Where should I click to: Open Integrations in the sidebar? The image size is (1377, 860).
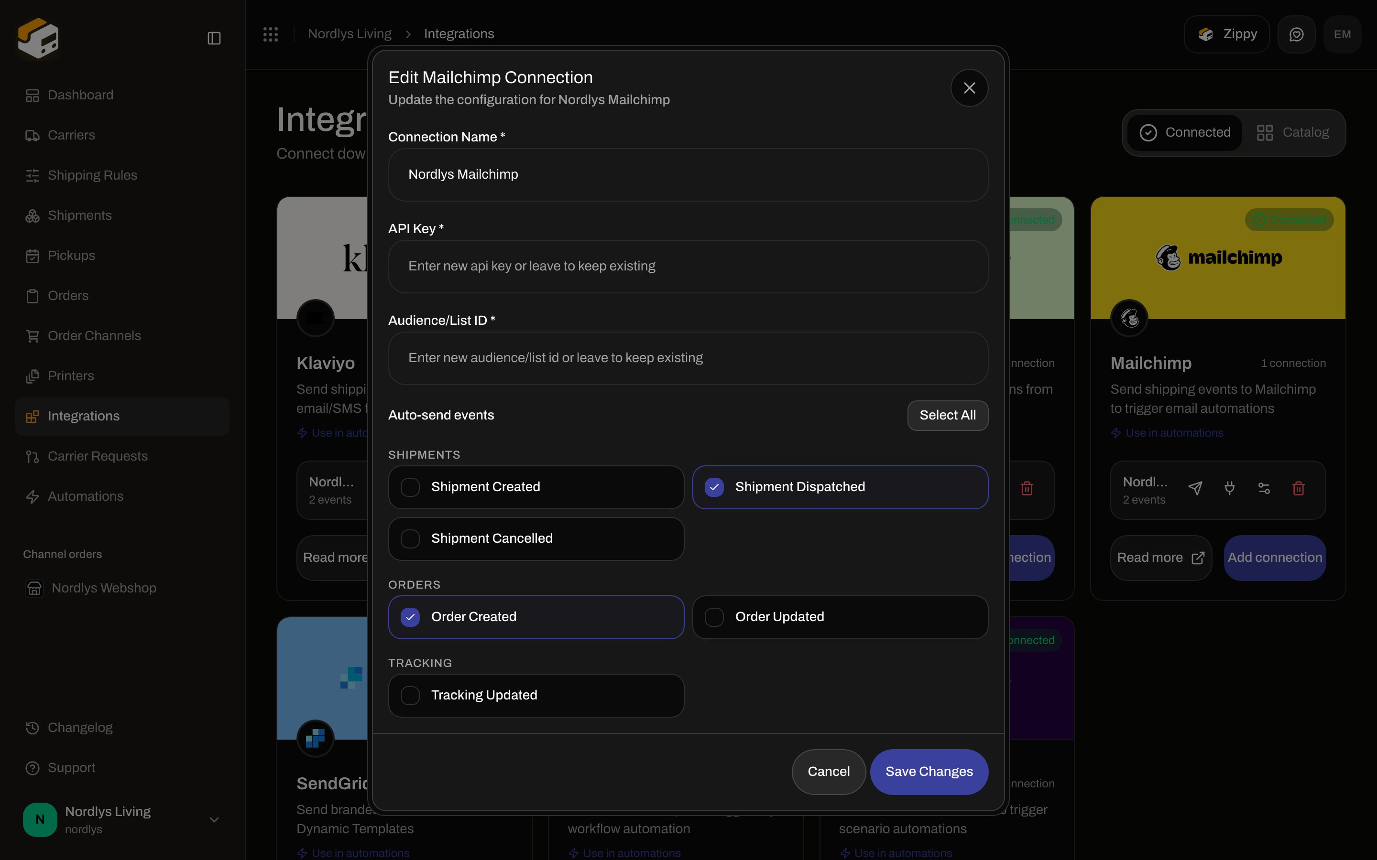pos(122,416)
